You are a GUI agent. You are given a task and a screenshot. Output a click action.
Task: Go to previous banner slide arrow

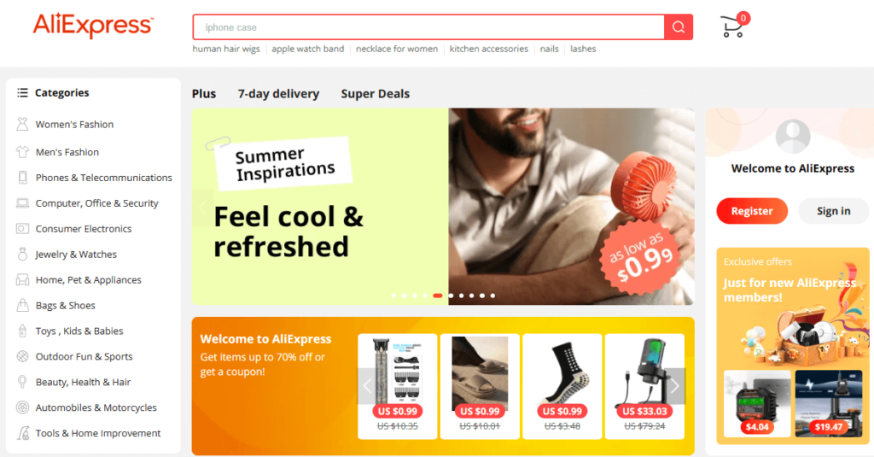[x=201, y=208]
